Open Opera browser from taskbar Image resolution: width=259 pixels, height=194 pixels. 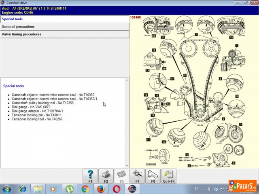tap(117, 189)
